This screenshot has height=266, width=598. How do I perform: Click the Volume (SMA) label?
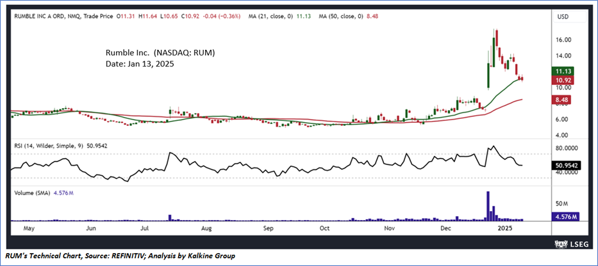tap(32, 193)
